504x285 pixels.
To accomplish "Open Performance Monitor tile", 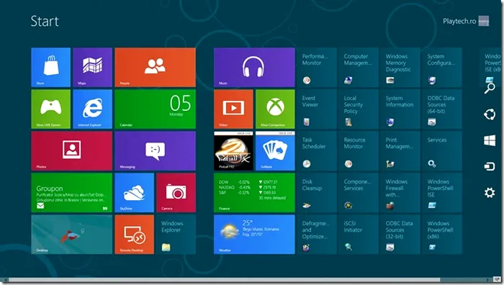I will (x=317, y=67).
